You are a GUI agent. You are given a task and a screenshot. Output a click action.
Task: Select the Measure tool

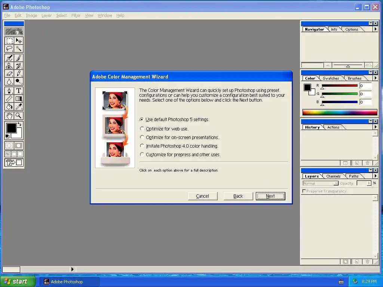point(9,99)
